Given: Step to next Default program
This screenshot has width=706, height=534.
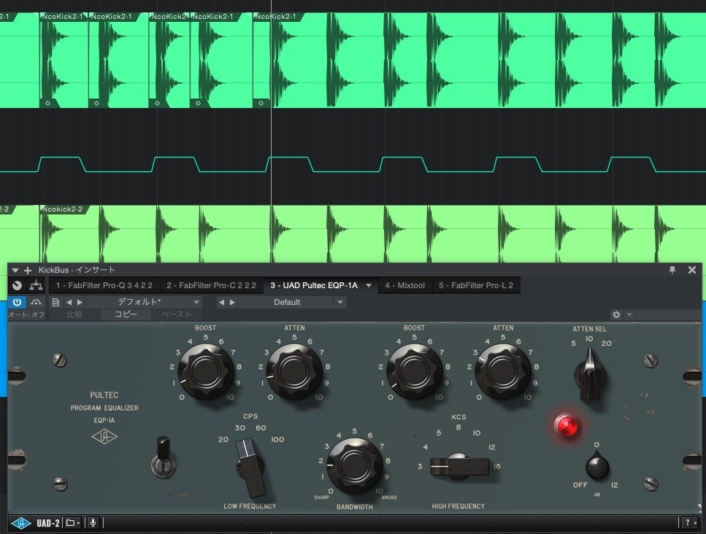Looking at the screenshot, I should coord(232,302).
